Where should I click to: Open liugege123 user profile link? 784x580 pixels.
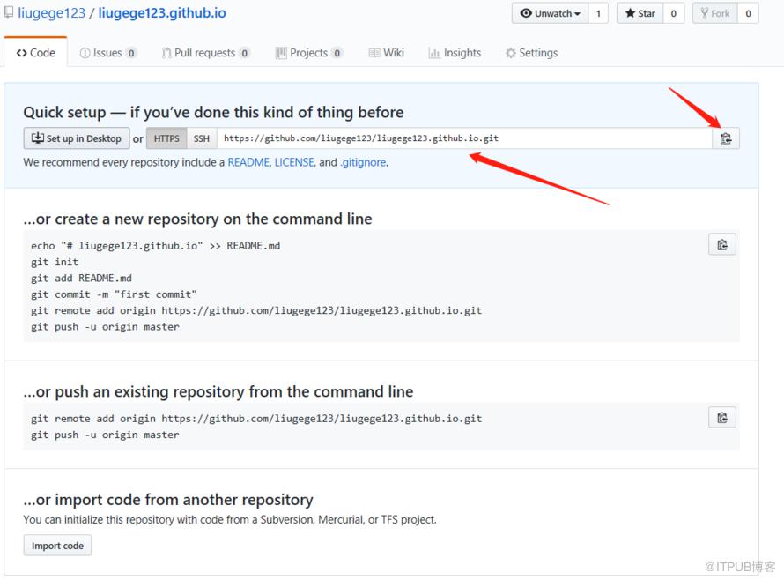(51, 13)
